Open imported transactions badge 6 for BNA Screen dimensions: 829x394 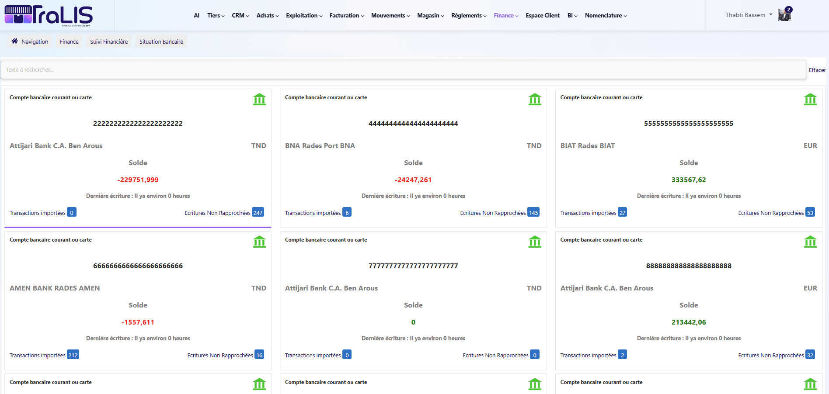[347, 212]
